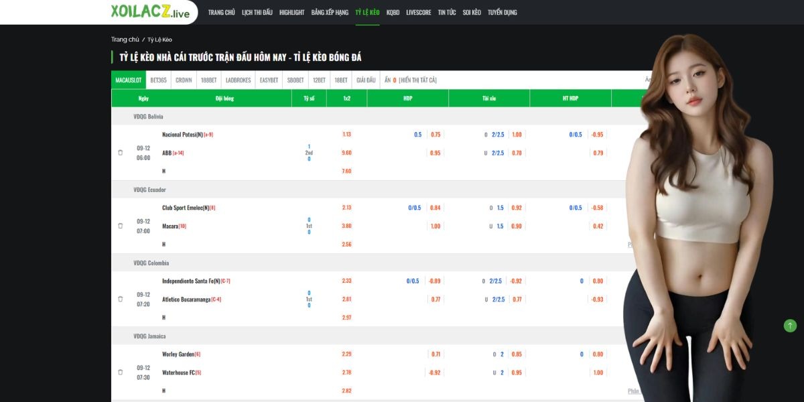The image size is (804, 402).
Task: Open the Livescore navigation item
Action: [x=418, y=12]
